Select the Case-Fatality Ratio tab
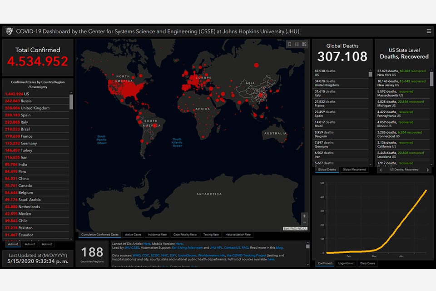436x291 pixels. (184, 235)
